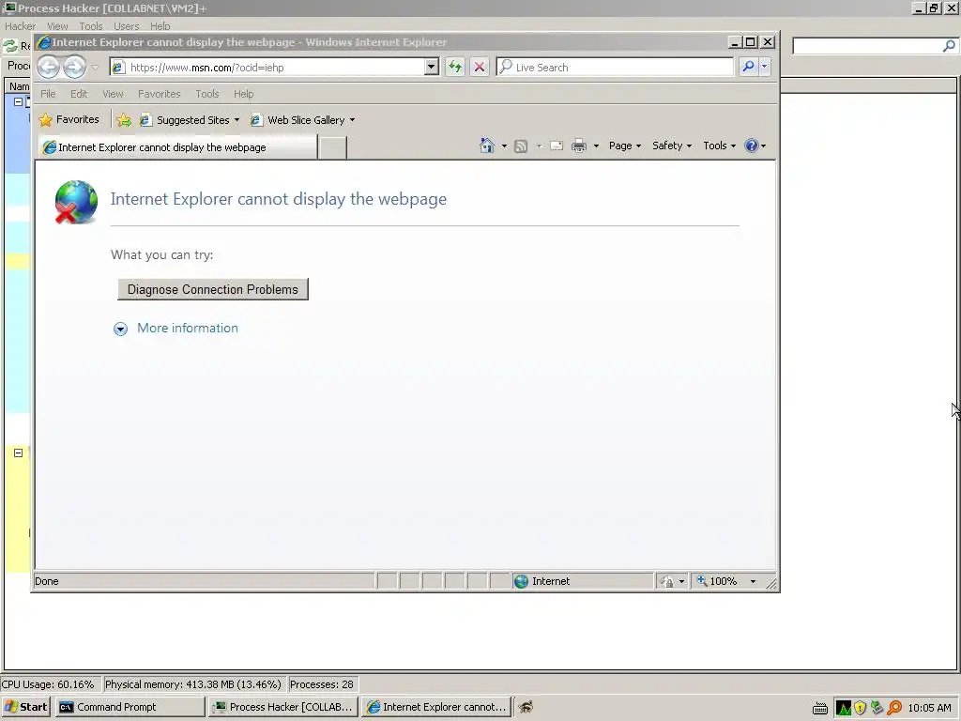The width and height of the screenshot is (961, 721).
Task: Click the Process Hacker search box
Action: click(x=866, y=46)
